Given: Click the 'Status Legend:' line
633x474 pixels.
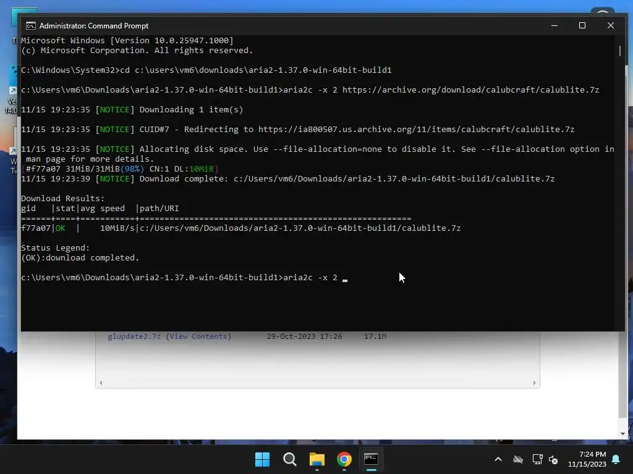Looking at the screenshot, I should (55, 248).
